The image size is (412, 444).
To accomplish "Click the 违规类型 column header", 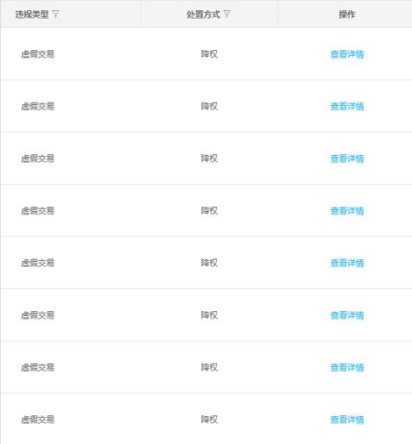I will [x=32, y=14].
